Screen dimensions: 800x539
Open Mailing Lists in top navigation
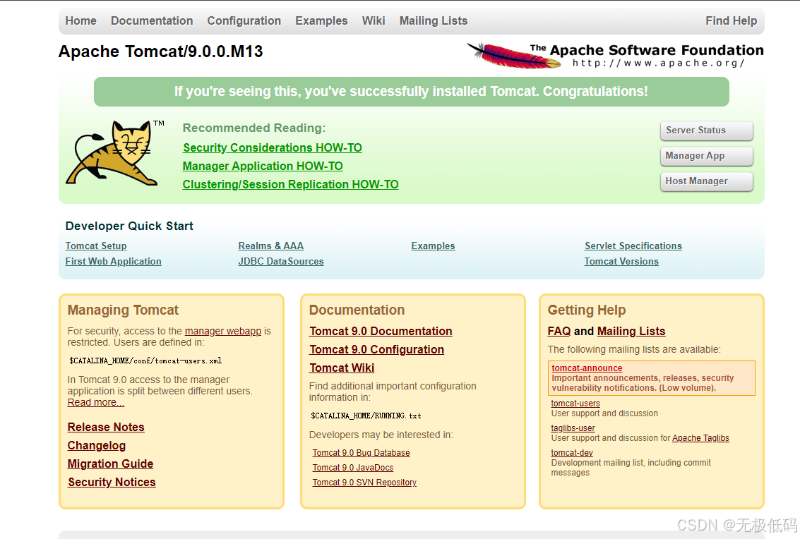click(433, 21)
